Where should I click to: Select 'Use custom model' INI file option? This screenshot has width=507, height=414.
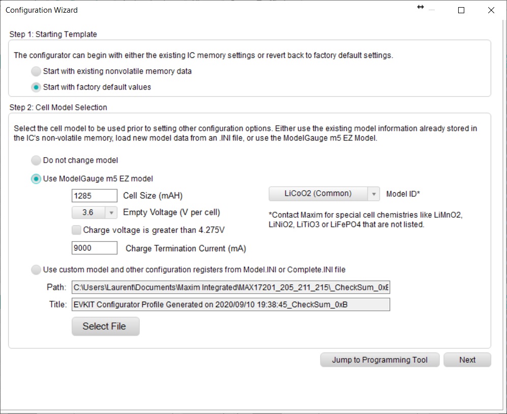tap(36, 269)
